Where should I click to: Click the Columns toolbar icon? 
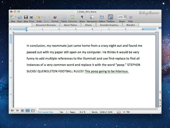pos(73,17)
